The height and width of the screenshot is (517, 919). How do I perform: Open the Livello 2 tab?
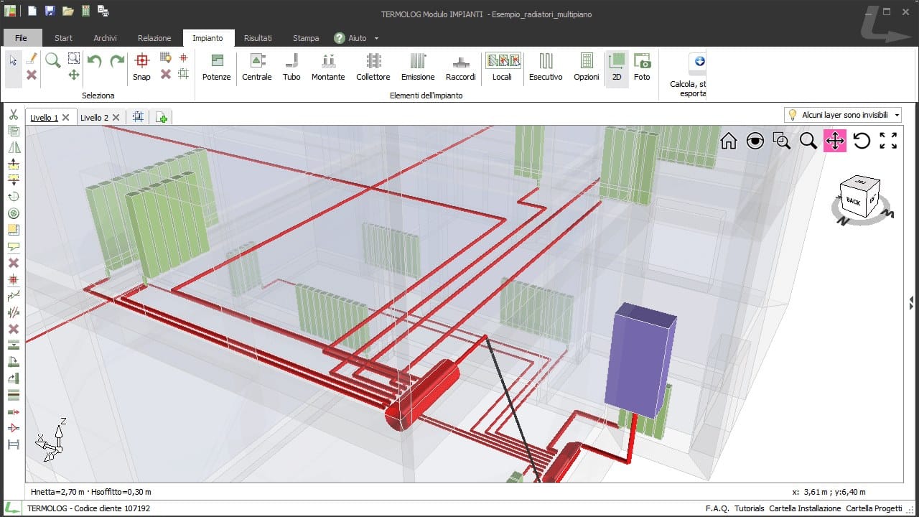point(94,118)
